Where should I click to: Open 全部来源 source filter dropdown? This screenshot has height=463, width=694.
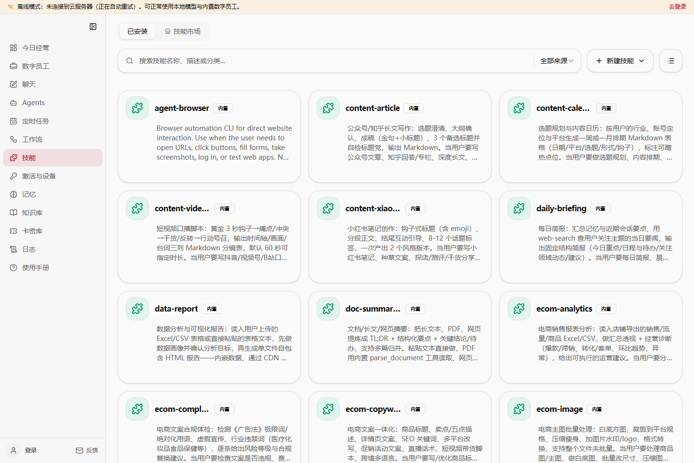pos(557,61)
